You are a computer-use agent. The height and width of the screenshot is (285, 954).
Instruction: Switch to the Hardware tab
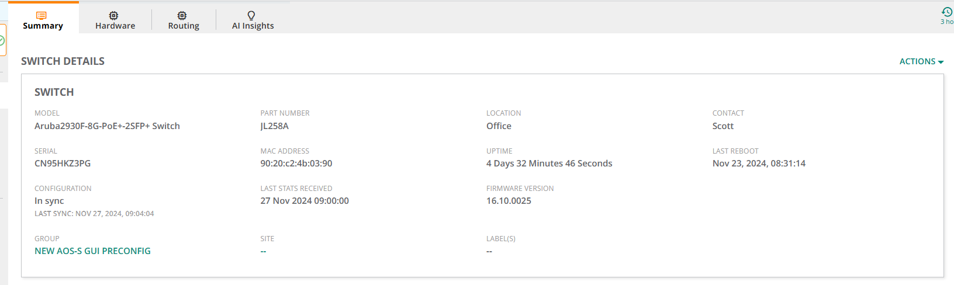(115, 26)
